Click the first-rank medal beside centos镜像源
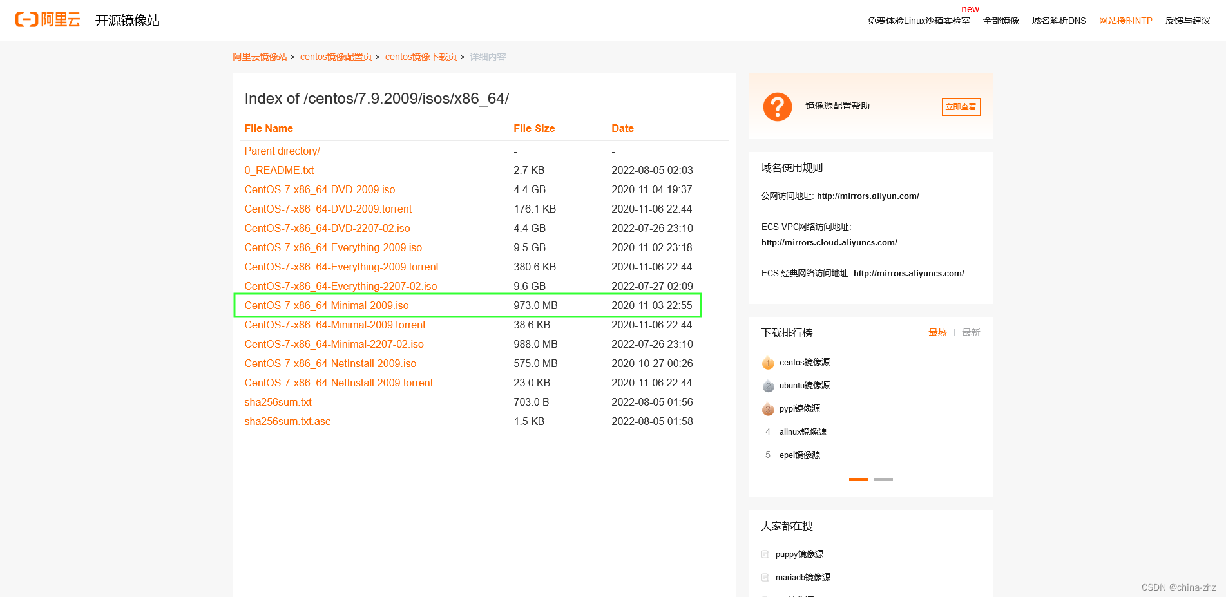 pos(768,363)
